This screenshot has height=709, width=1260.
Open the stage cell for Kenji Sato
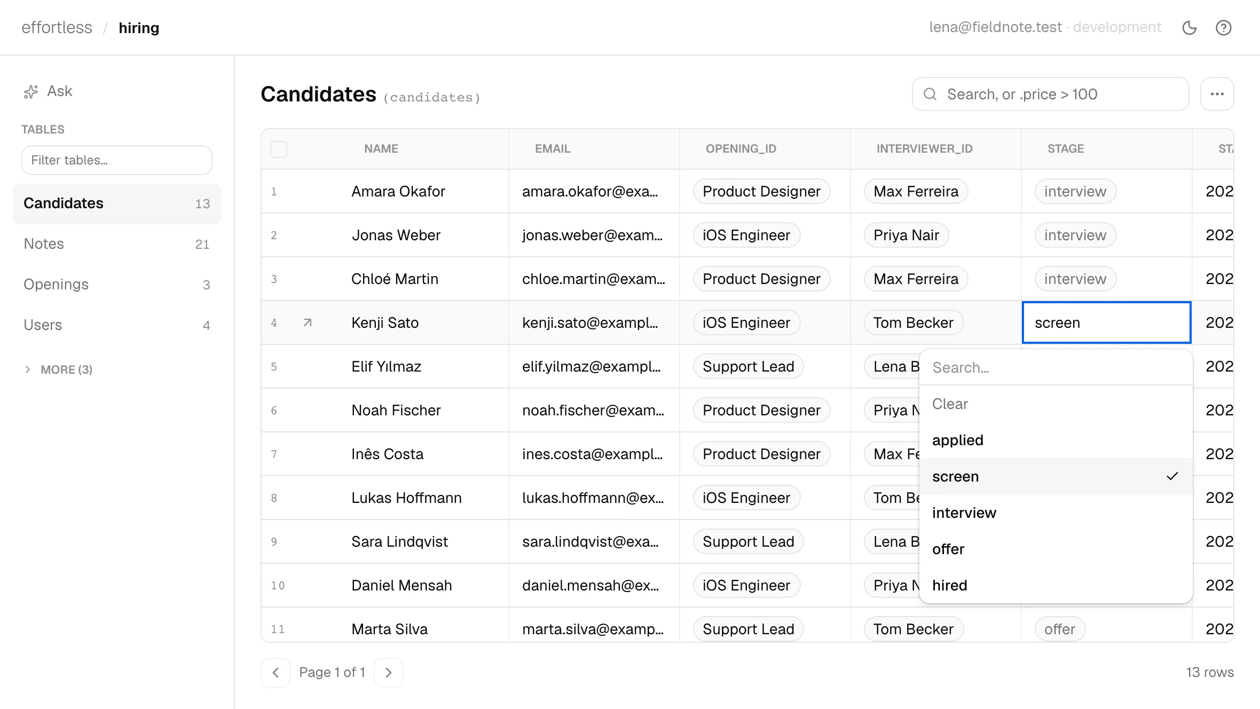(1107, 322)
